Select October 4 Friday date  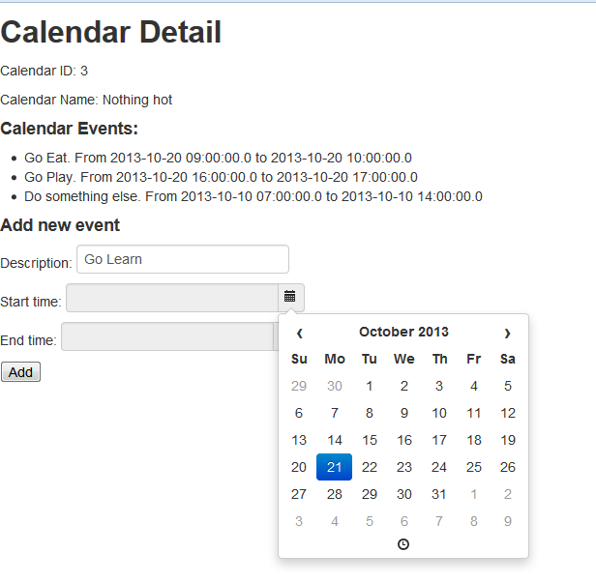pos(474,386)
